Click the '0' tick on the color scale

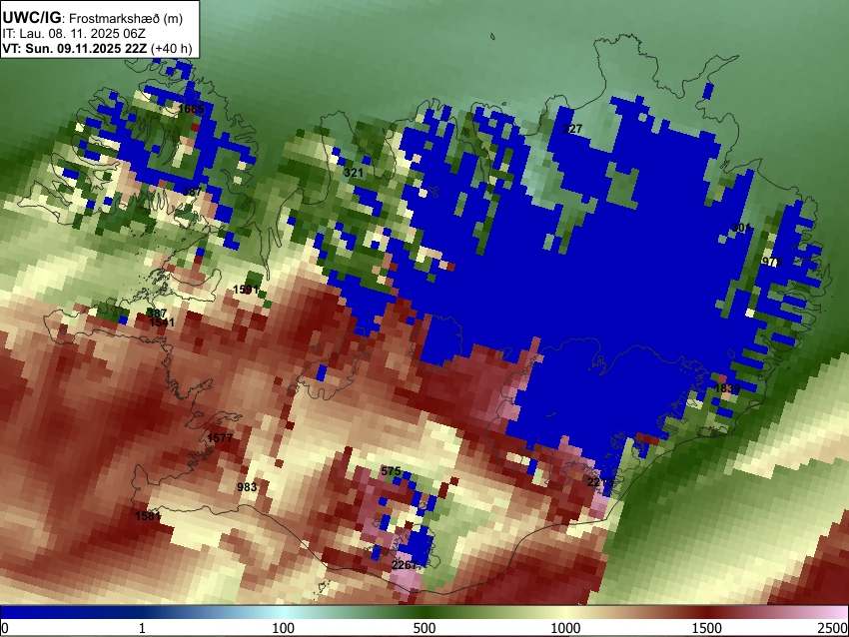click(5, 628)
